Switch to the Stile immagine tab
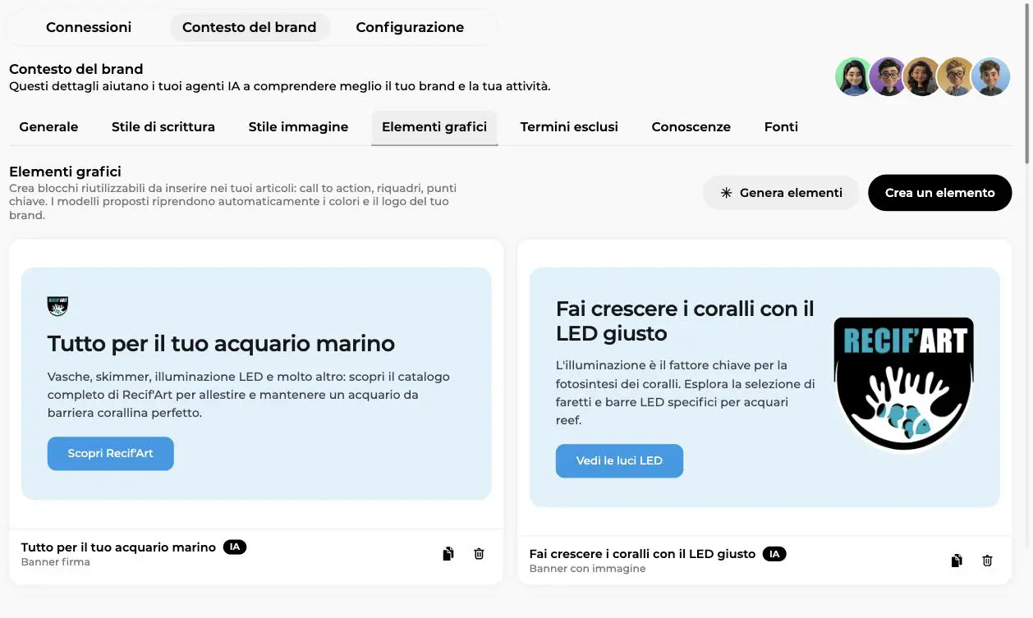The image size is (1033, 618). (x=299, y=127)
